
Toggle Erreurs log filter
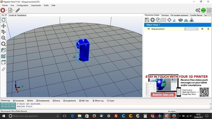tap(56, 101)
